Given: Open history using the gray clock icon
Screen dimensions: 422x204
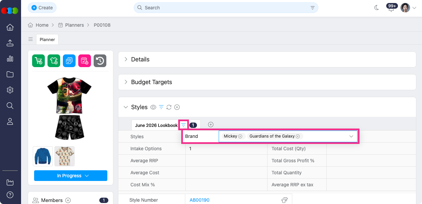Looking at the screenshot, I should click(x=100, y=61).
